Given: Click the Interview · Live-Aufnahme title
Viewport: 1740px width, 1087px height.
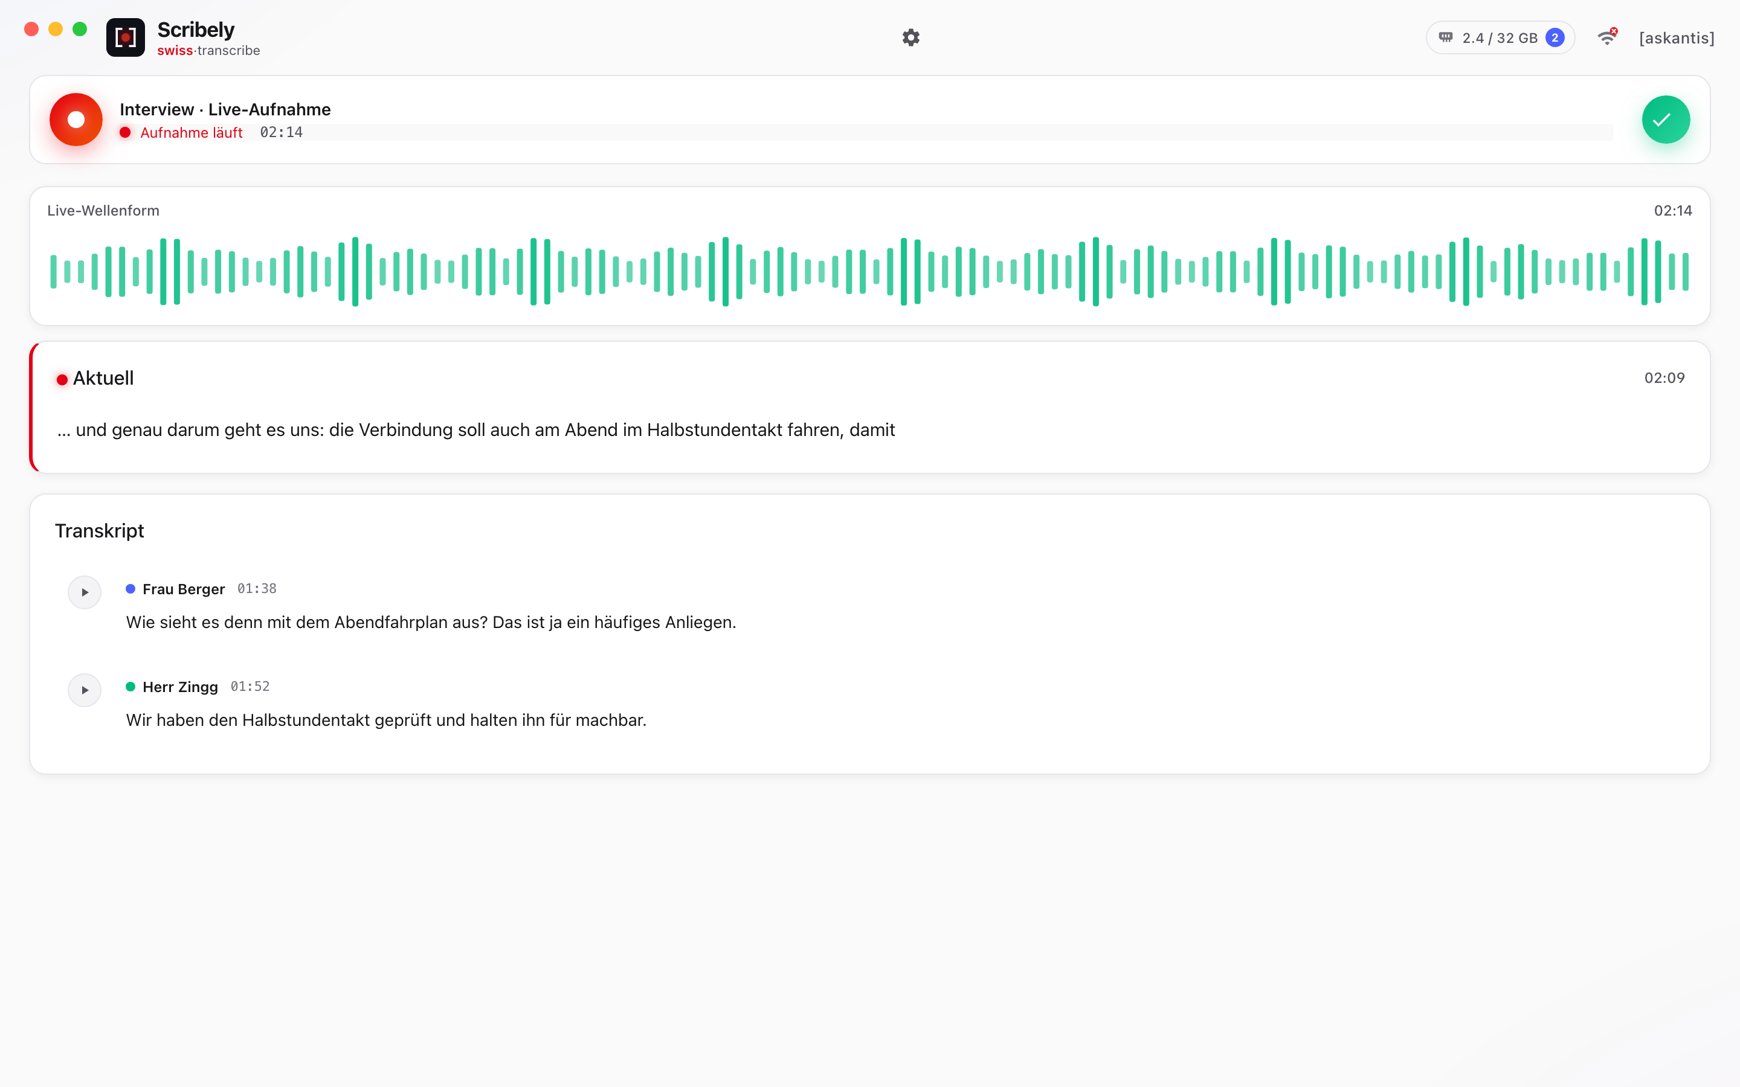Looking at the screenshot, I should point(225,109).
